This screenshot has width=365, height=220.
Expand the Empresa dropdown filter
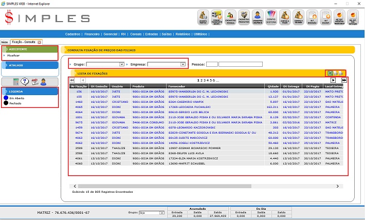point(183,65)
